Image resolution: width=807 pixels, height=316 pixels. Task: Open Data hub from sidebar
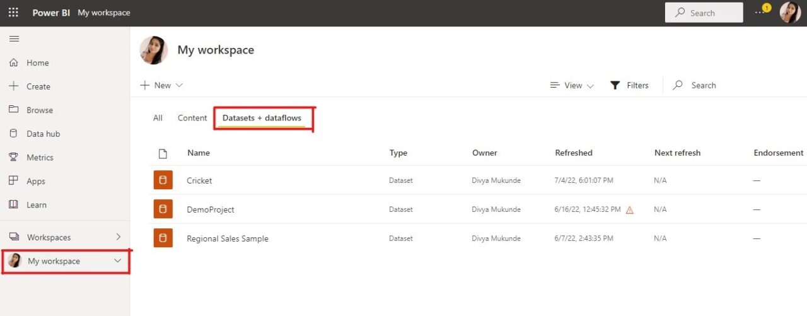coord(43,134)
